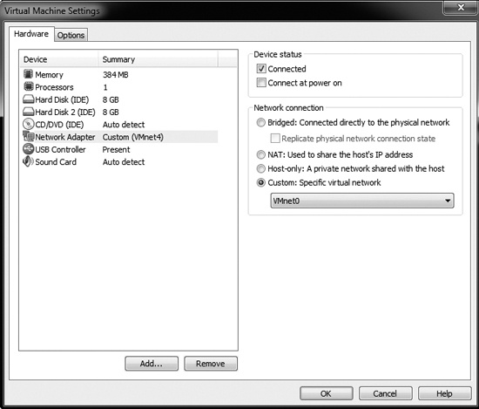Screen dimensions: 479x409
Task: Select Bridged network connection option
Action: (260, 123)
